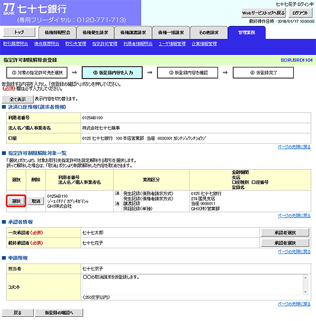The height and width of the screenshot is (321, 316).
Task: Click ページの先頭に戻る under 申請情報 table
Action: (x=294, y=304)
